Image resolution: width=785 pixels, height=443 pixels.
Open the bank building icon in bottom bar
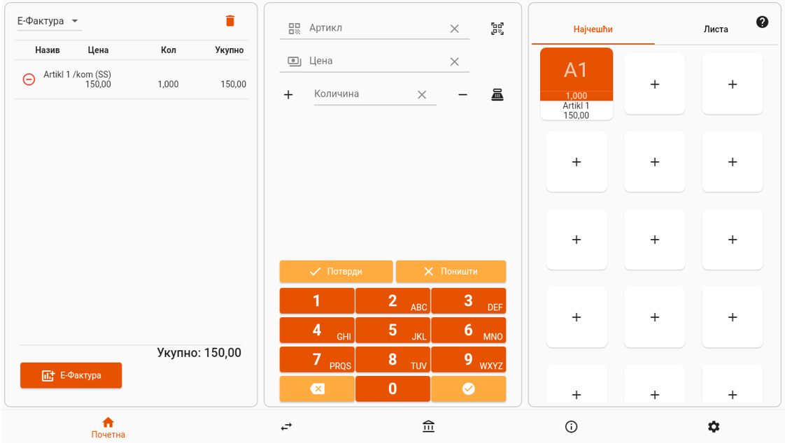tap(428, 426)
